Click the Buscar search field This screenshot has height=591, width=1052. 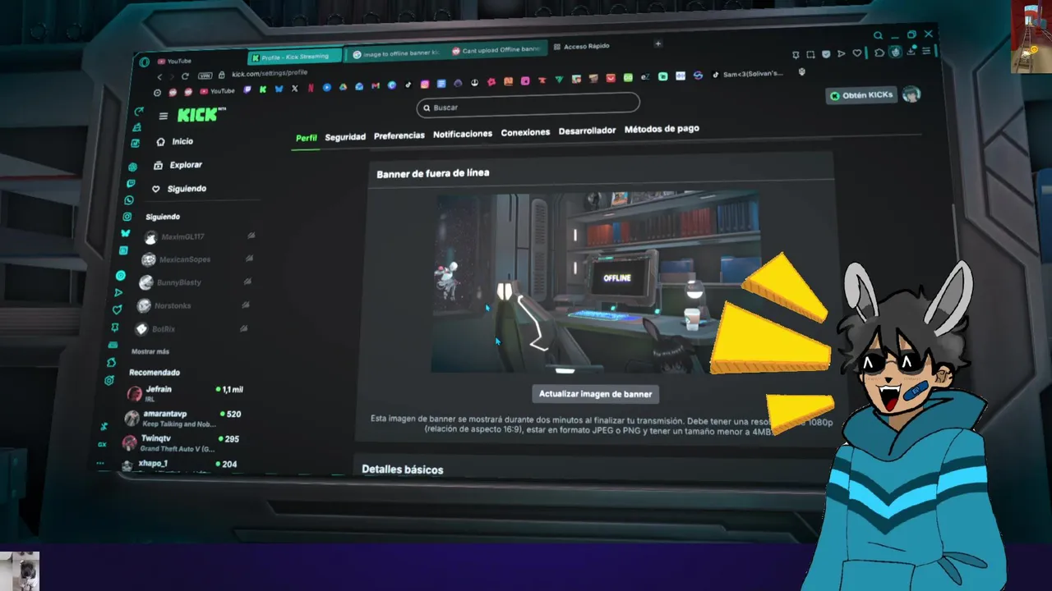[528, 105]
